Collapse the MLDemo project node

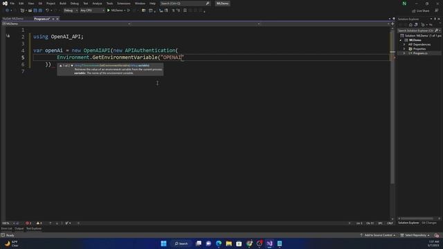coord(401,40)
